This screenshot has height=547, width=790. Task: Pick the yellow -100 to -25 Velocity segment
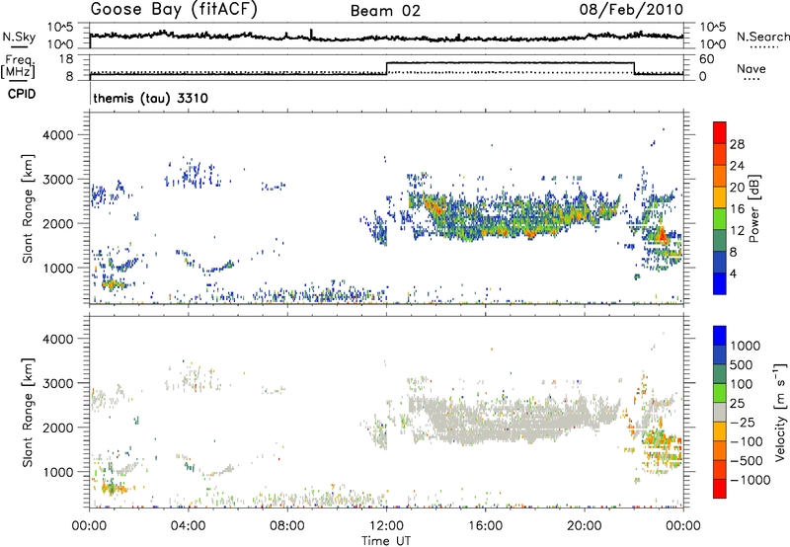click(720, 431)
